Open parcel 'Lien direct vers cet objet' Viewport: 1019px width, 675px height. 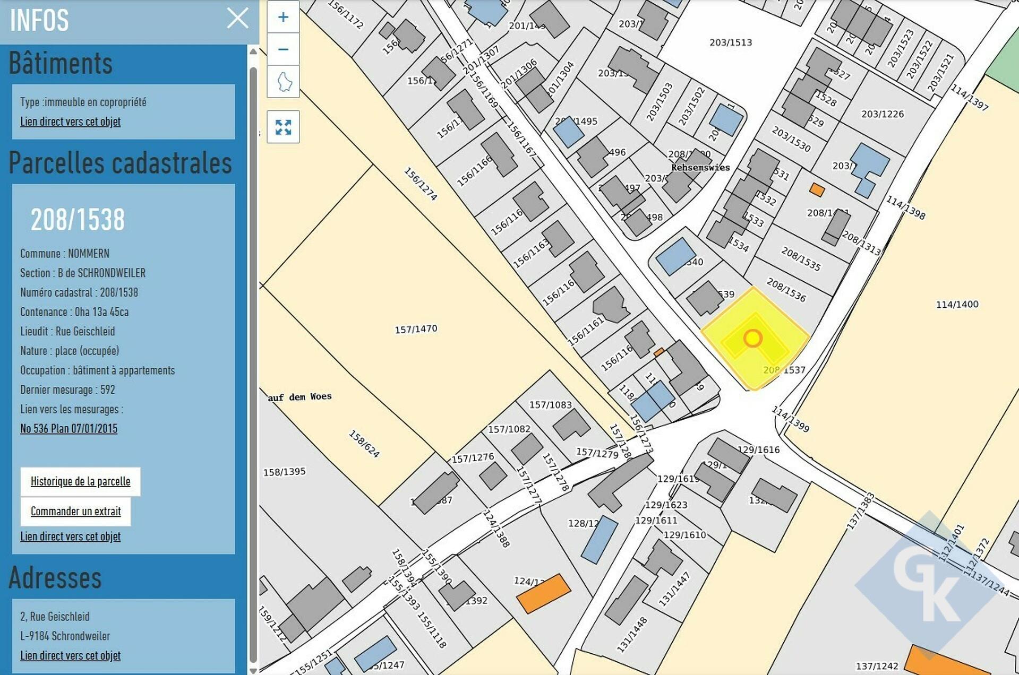click(70, 536)
